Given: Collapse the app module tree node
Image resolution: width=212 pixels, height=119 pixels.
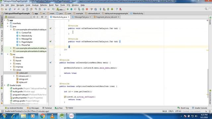Looking at the screenshot, I should pyautogui.click(x=5, y=20).
